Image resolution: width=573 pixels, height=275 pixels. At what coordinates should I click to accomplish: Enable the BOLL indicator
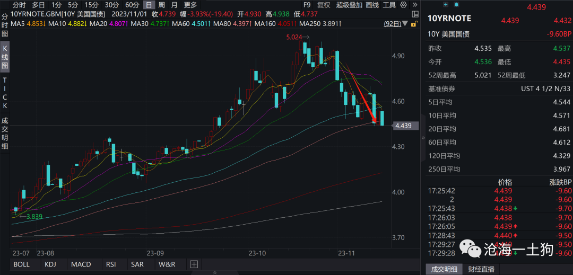click(22, 264)
